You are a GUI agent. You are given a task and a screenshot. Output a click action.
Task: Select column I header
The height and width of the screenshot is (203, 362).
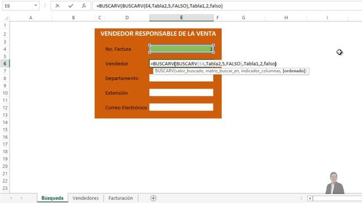327,17
